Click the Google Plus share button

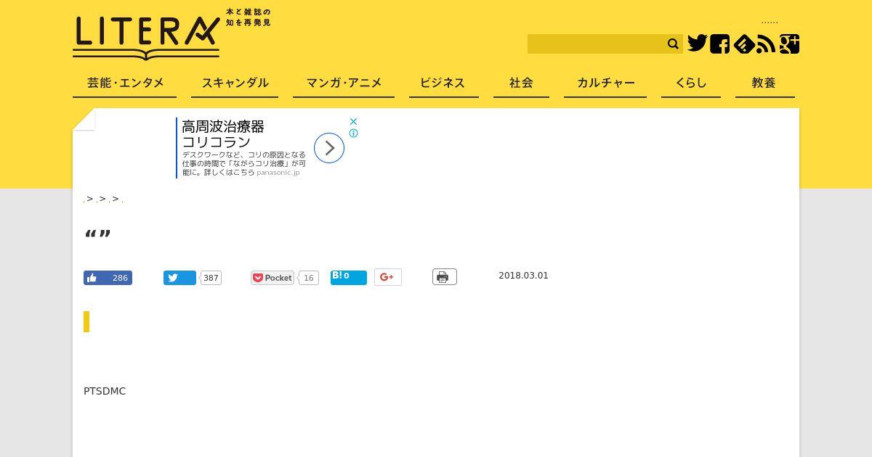coord(388,277)
